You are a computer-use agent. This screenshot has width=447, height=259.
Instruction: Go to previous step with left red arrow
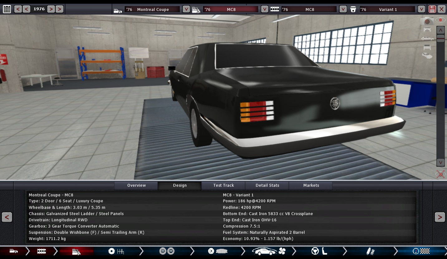click(7, 217)
